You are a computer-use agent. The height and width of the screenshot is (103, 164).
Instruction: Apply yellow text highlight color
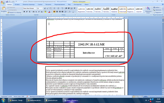click(x=45, y=12)
